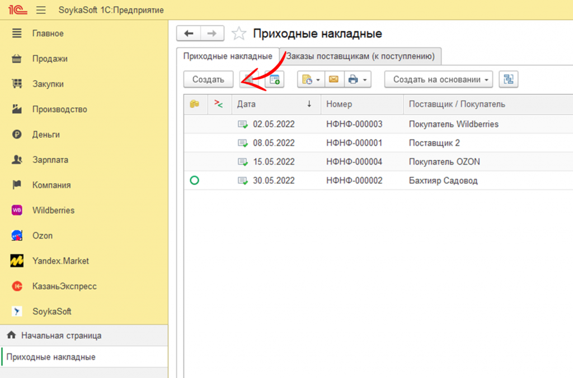
Task: Click the envelope email icon in toolbar
Action: (x=334, y=79)
